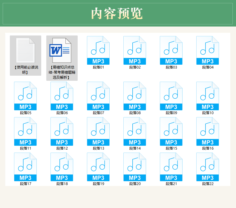The image size is (236, 208).
Task: Open the Word document 易错知识点总结 icon
Action: click(x=60, y=50)
